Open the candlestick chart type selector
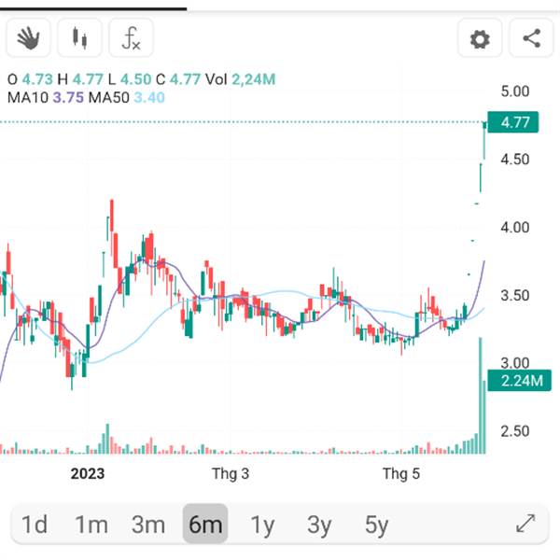This screenshot has width=560, height=560. coord(79,38)
